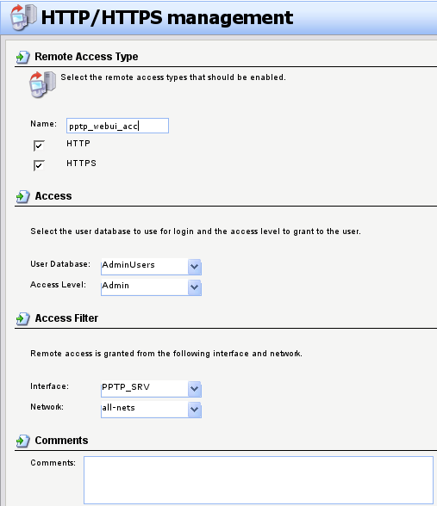Screen dimensions: 437x506
Task: Open the Access Level dropdown arrow
Action: [x=194, y=287]
